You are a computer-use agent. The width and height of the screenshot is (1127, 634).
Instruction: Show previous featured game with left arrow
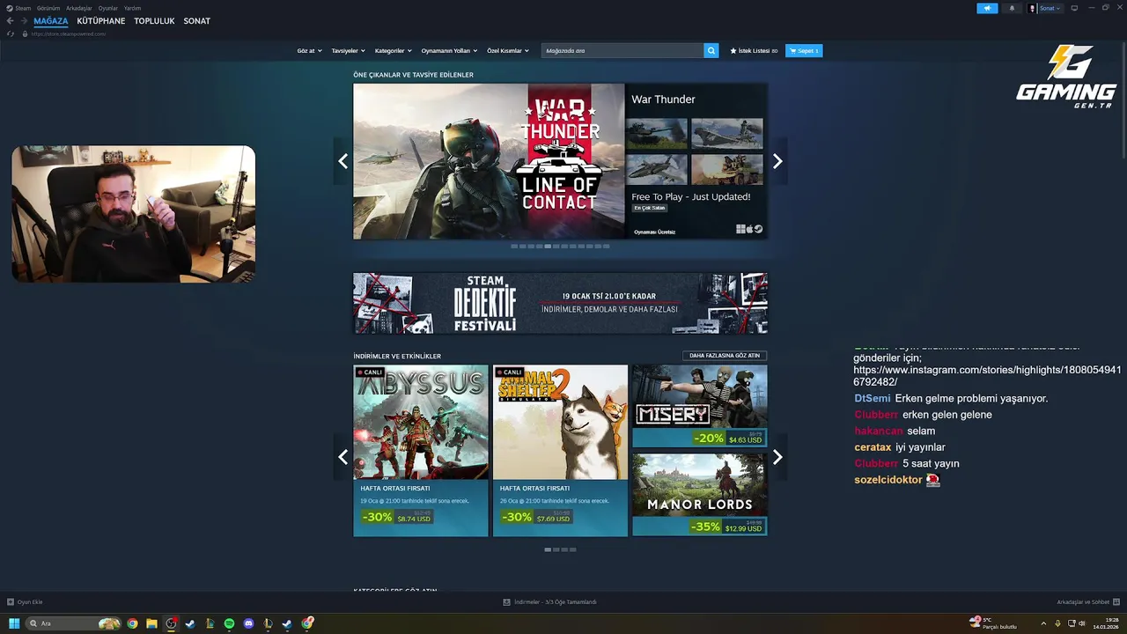(x=343, y=161)
